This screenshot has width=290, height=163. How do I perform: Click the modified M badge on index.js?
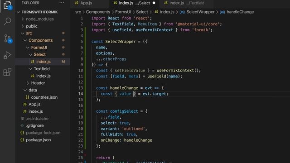tap(63, 62)
